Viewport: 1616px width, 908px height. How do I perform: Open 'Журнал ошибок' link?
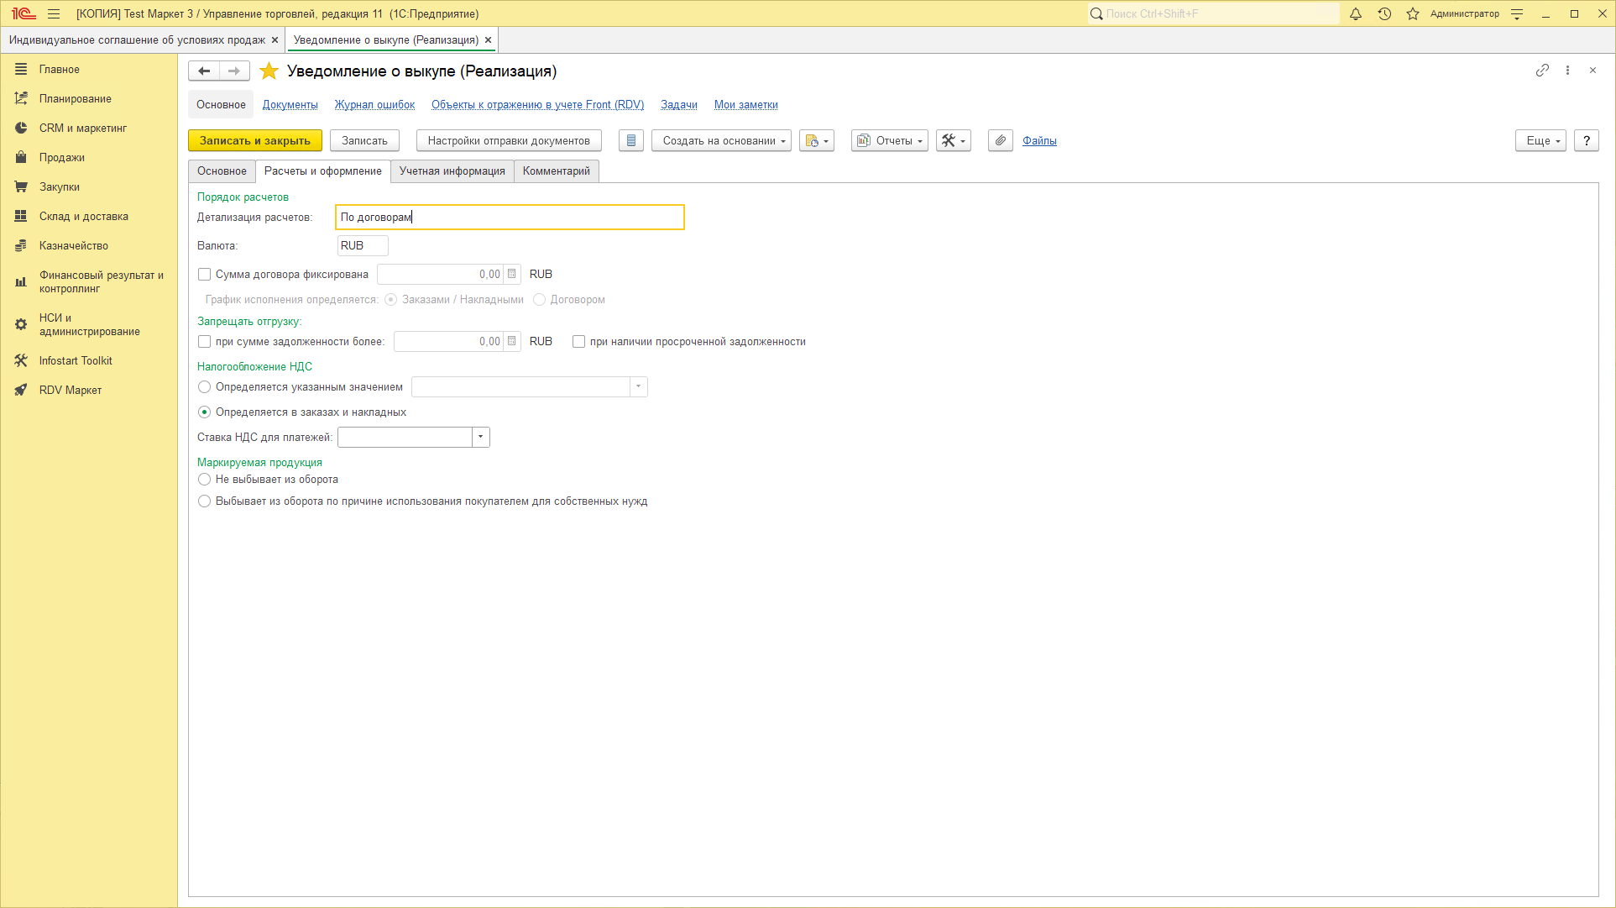tap(374, 105)
